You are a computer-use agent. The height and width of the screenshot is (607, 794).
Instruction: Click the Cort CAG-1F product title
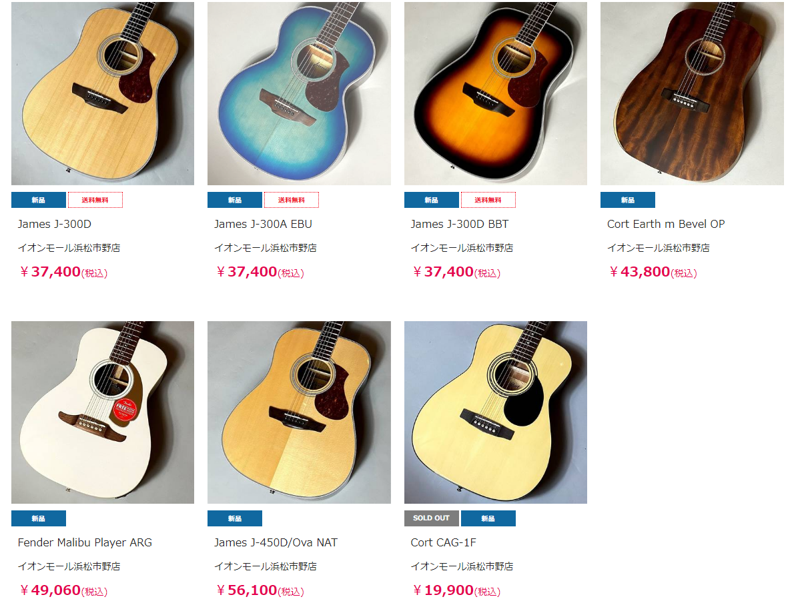[x=444, y=543]
